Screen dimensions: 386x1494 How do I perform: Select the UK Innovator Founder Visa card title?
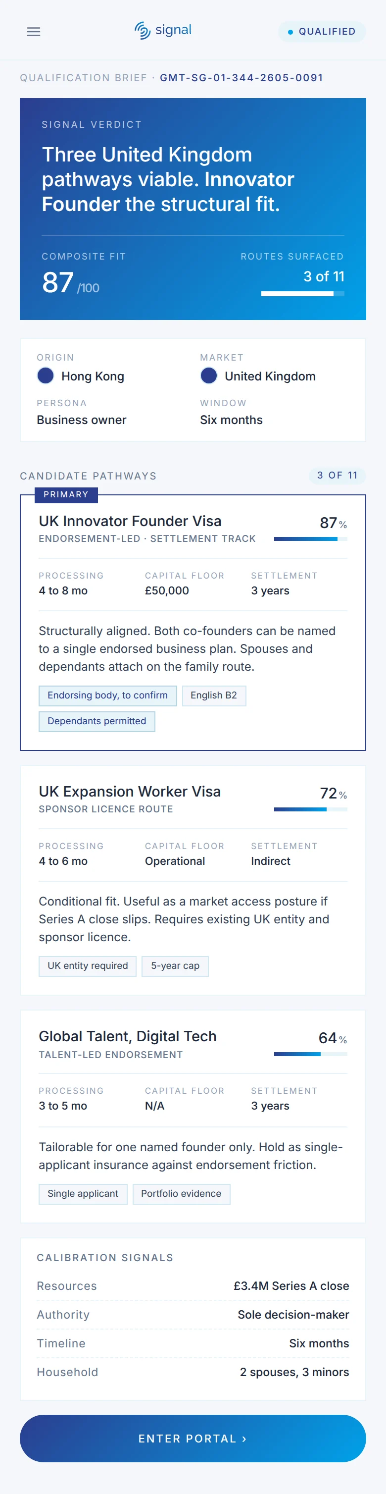click(130, 521)
